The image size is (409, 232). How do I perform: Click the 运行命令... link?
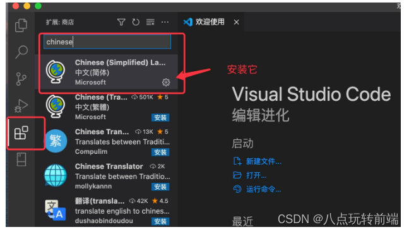point(263,189)
